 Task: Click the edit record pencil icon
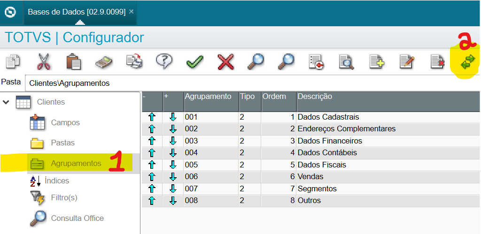407,62
